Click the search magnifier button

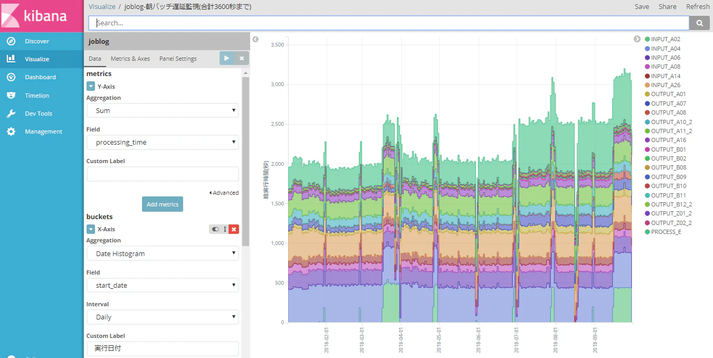pos(700,23)
